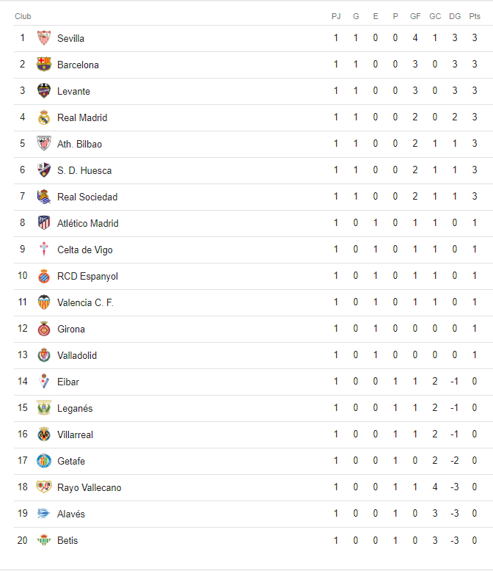Open the Betis crest icon

pyautogui.click(x=44, y=540)
